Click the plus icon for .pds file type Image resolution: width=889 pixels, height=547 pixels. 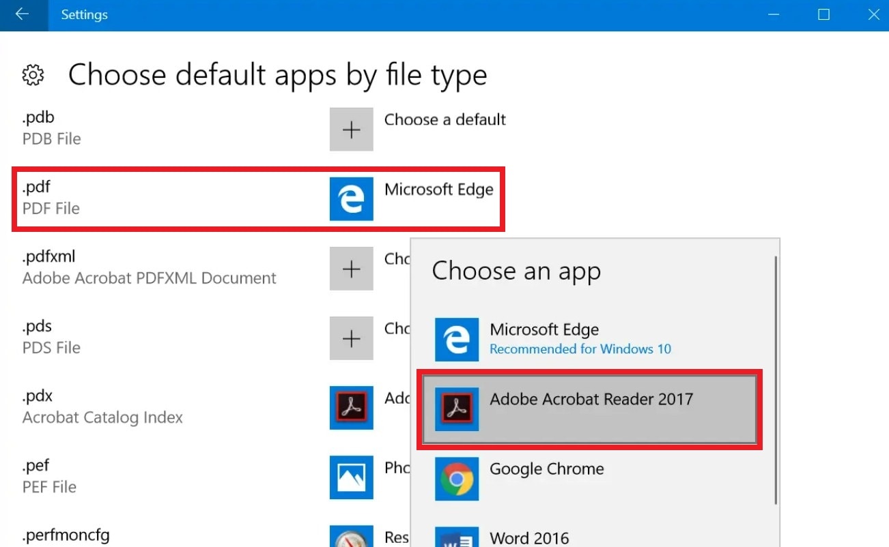[351, 338]
